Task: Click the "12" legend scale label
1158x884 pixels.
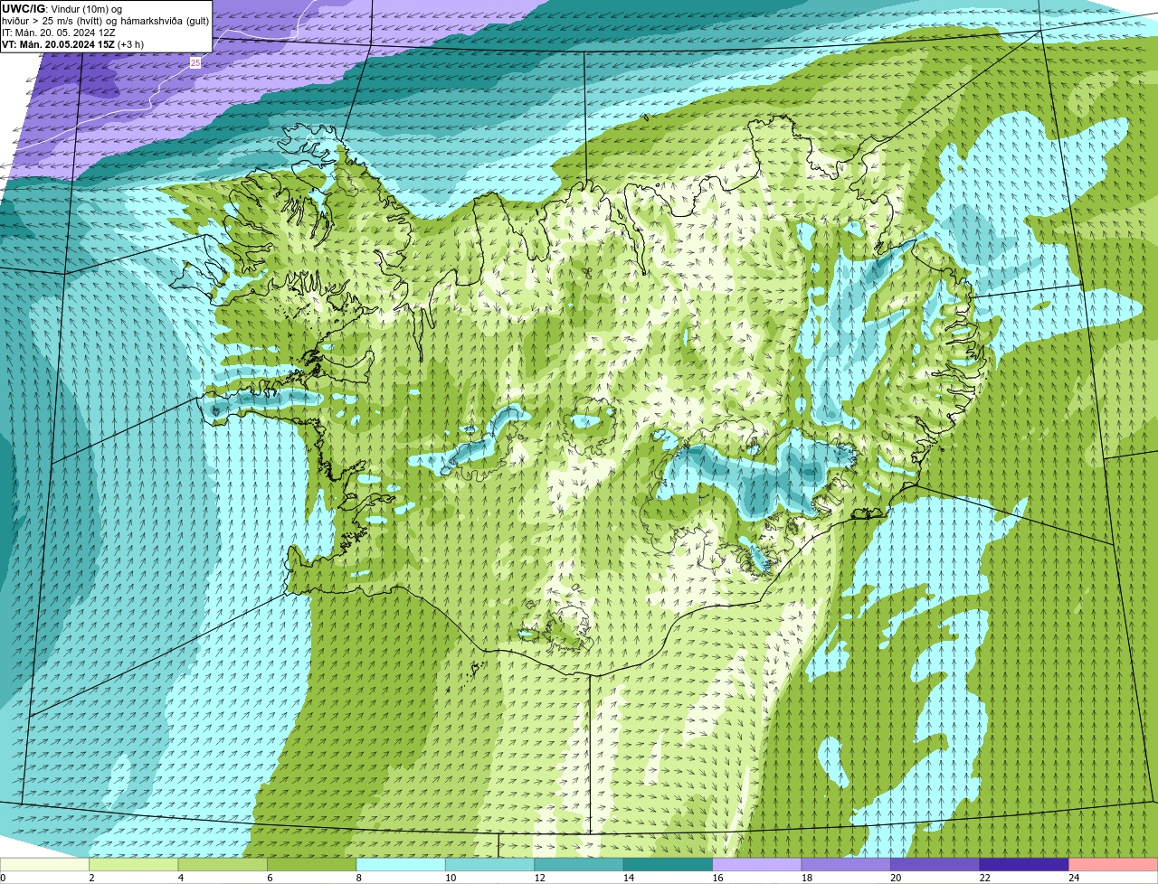Action: (539, 878)
